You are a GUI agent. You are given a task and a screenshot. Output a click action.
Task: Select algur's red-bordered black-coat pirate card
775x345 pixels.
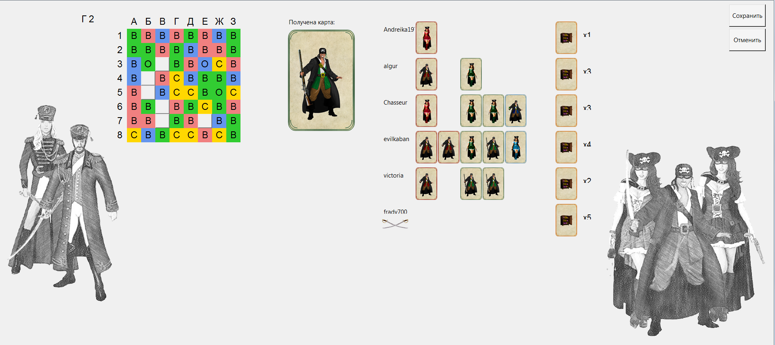click(x=426, y=74)
